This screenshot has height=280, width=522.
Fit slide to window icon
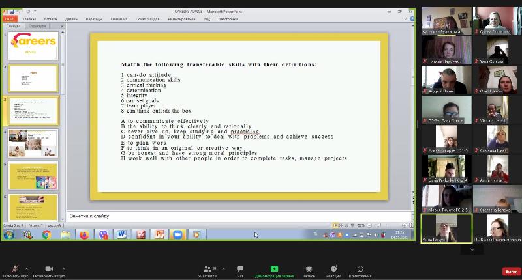coord(412,225)
